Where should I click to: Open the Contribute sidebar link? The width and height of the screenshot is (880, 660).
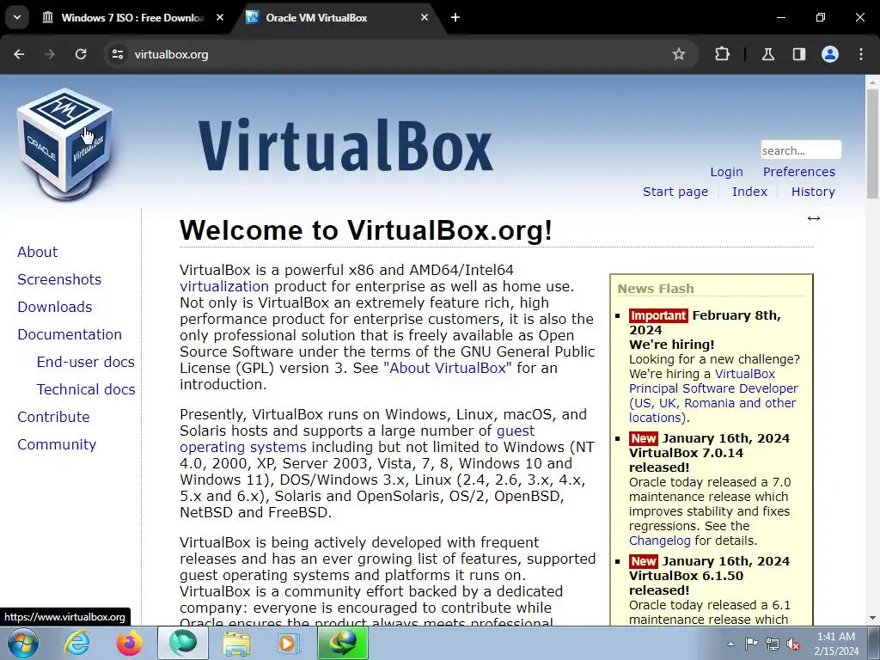tap(53, 417)
